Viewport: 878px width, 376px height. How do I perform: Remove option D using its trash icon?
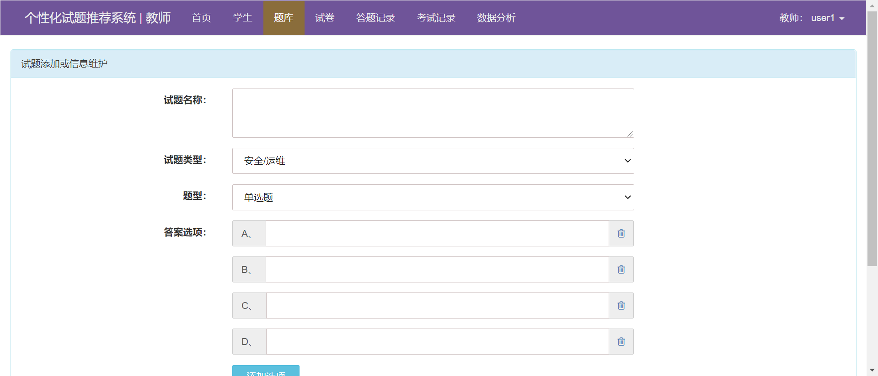(621, 342)
